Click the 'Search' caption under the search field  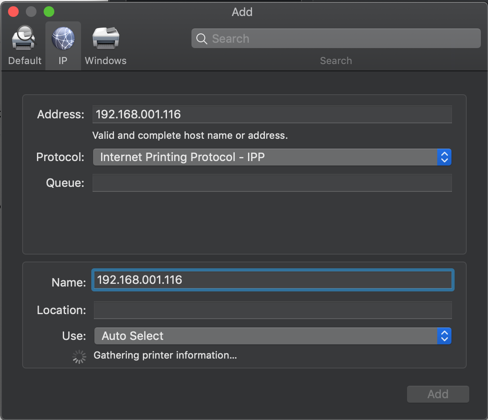point(336,61)
